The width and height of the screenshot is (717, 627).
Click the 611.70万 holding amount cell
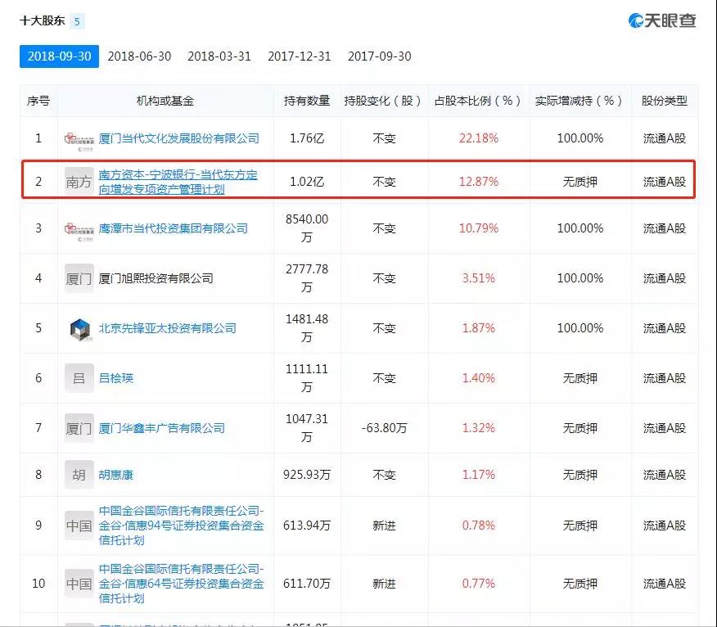pyautogui.click(x=307, y=584)
